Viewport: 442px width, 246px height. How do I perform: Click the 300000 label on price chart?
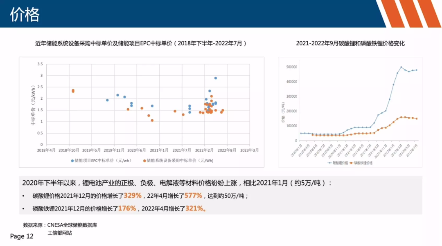tap(291, 96)
